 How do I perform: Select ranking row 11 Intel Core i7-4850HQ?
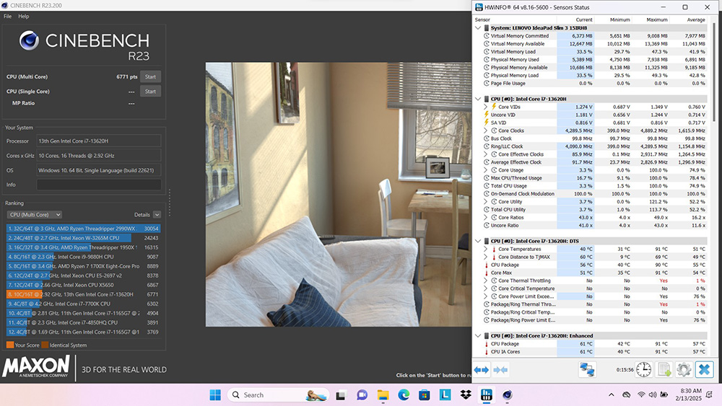click(x=83, y=323)
